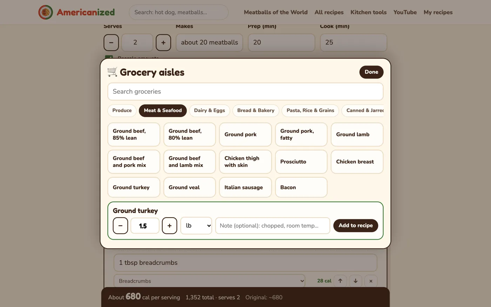Increase servings with the plus button

[163, 42]
